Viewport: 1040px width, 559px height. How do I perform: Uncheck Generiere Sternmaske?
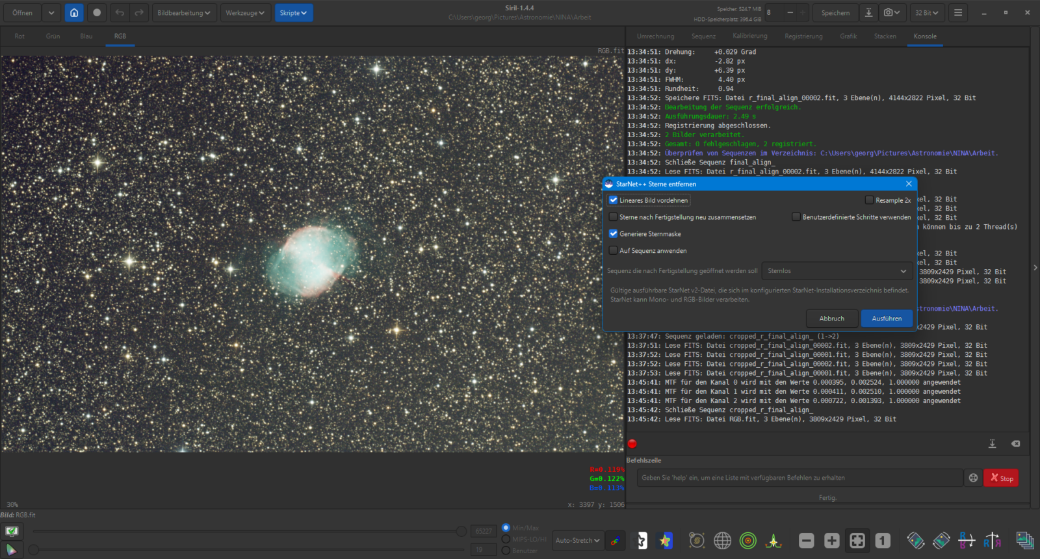pyautogui.click(x=613, y=234)
